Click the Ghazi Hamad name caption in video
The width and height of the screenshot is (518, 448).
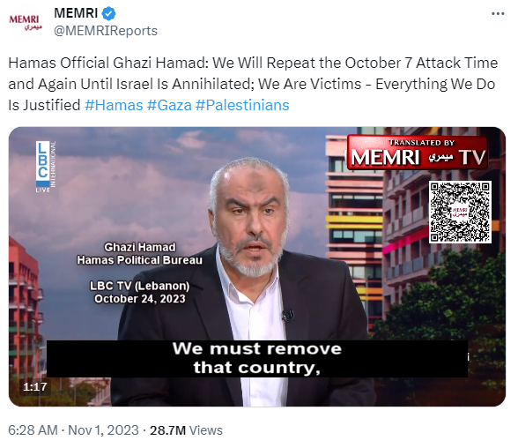140,247
